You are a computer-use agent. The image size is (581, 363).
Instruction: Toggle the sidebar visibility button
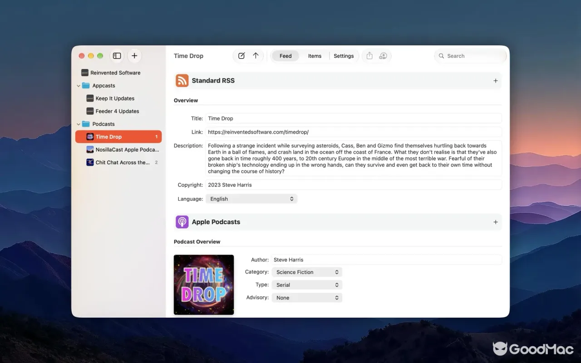117,56
